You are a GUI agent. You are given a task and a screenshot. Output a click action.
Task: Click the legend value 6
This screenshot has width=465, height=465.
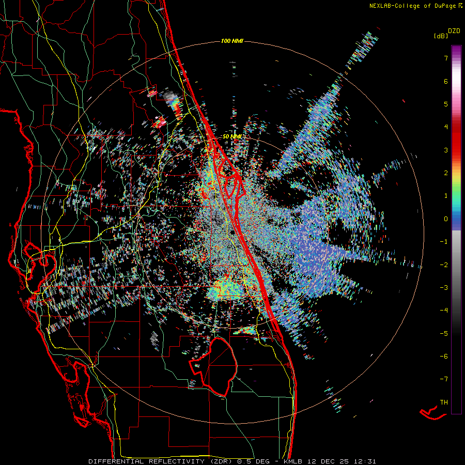445,81
